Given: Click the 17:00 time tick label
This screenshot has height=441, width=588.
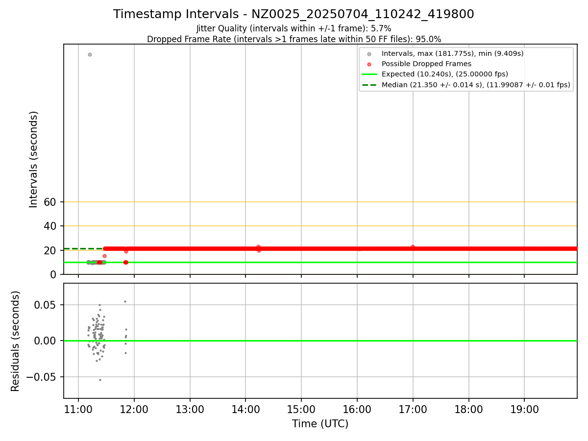Looking at the screenshot, I should (x=413, y=410).
